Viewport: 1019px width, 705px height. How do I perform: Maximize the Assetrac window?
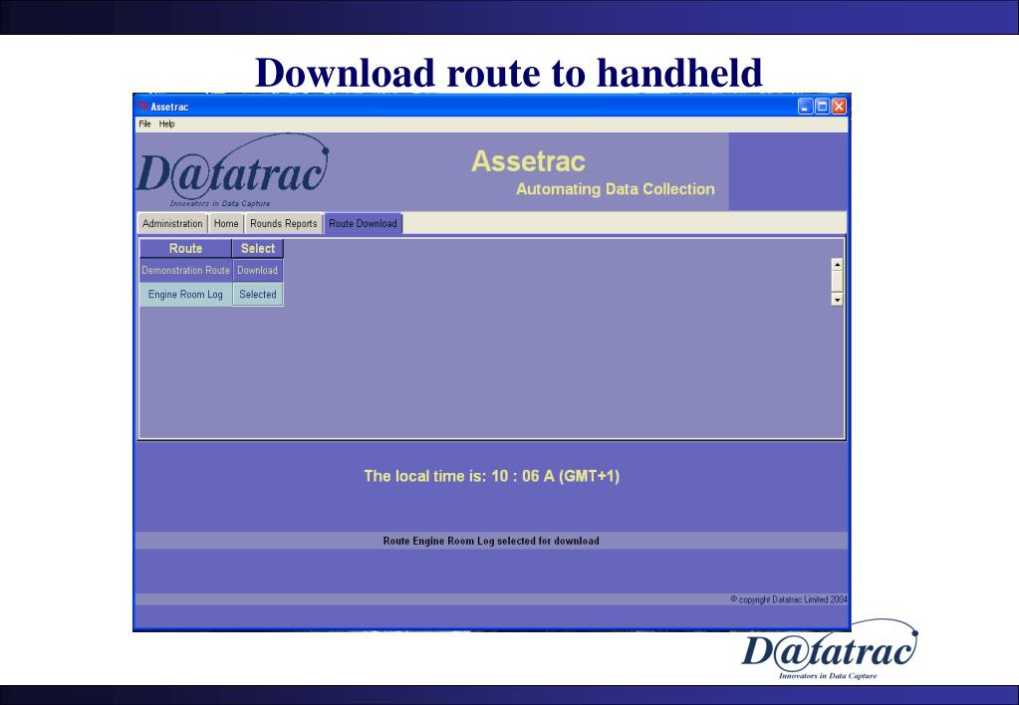[x=822, y=107]
